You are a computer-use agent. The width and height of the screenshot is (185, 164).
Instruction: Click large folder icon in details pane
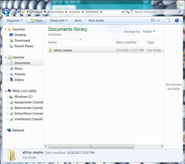11,155
